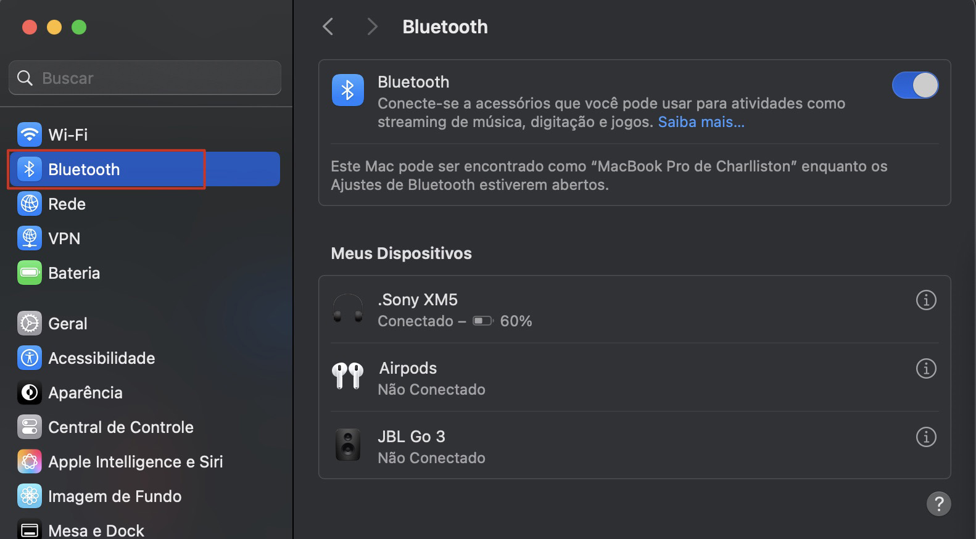Image resolution: width=976 pixels, height=539 pixels.
Task: Open info panel for Airpods
Action: pyautogui.click(x=925, y=369)
